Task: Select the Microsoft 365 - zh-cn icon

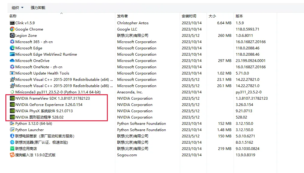Action: (x=12, y=42)
